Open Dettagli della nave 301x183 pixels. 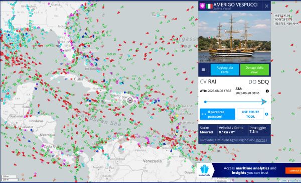point(254,70)
